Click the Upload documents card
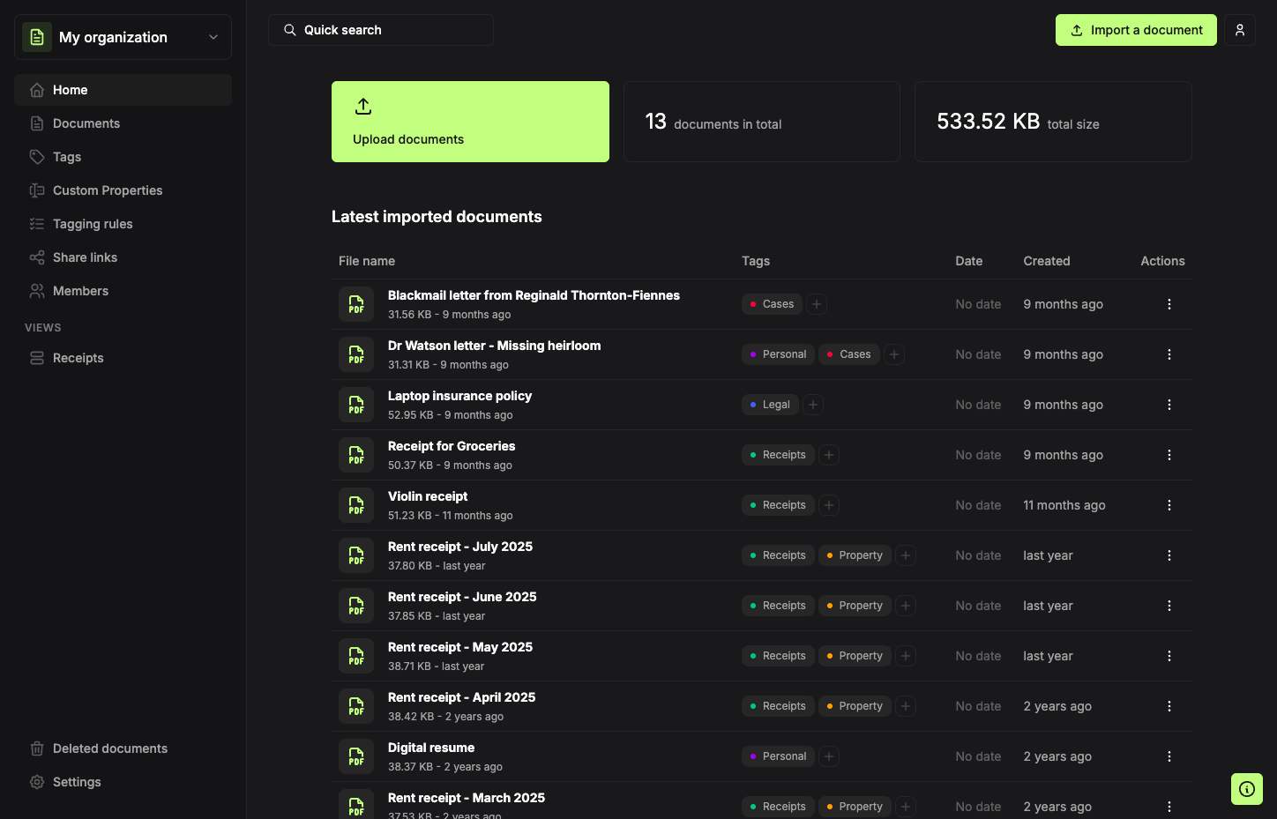Image resolution: width=1277 pixels, height=819 pixels. tap(470, 122)
